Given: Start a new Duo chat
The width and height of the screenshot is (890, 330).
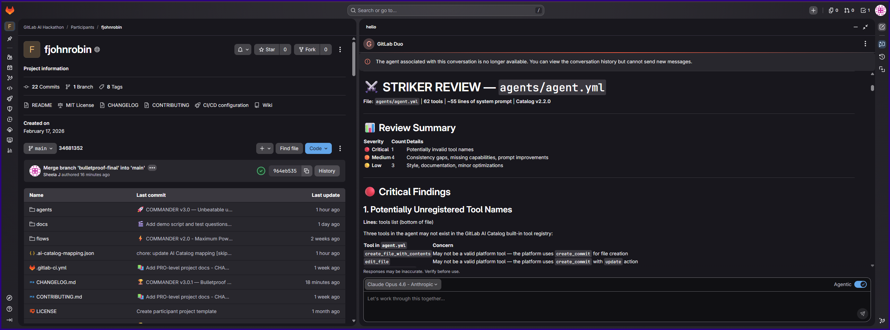Looking at the screenshot, I should pos(882,27).
